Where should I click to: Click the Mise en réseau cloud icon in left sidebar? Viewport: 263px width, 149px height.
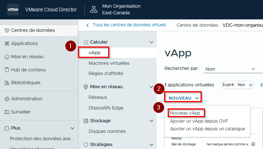click(x=7, y=57)
